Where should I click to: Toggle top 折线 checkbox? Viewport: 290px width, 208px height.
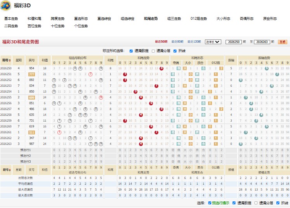[175, 51]
